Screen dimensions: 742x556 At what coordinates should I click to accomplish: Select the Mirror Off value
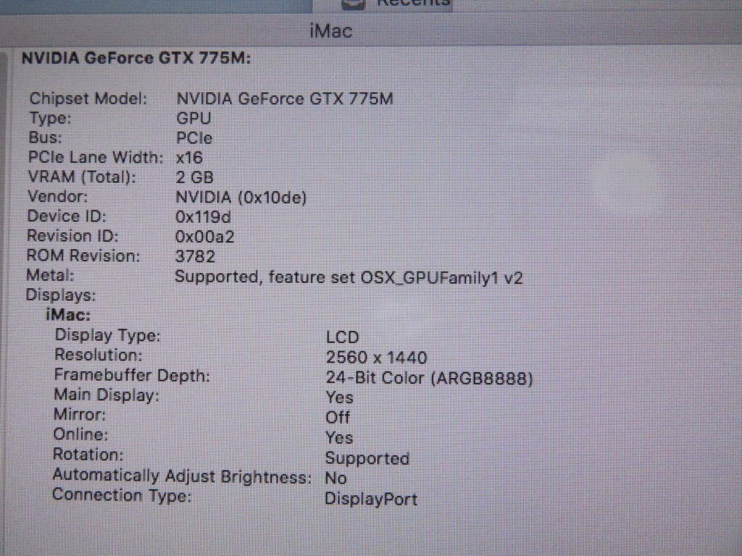coord(338,418)
